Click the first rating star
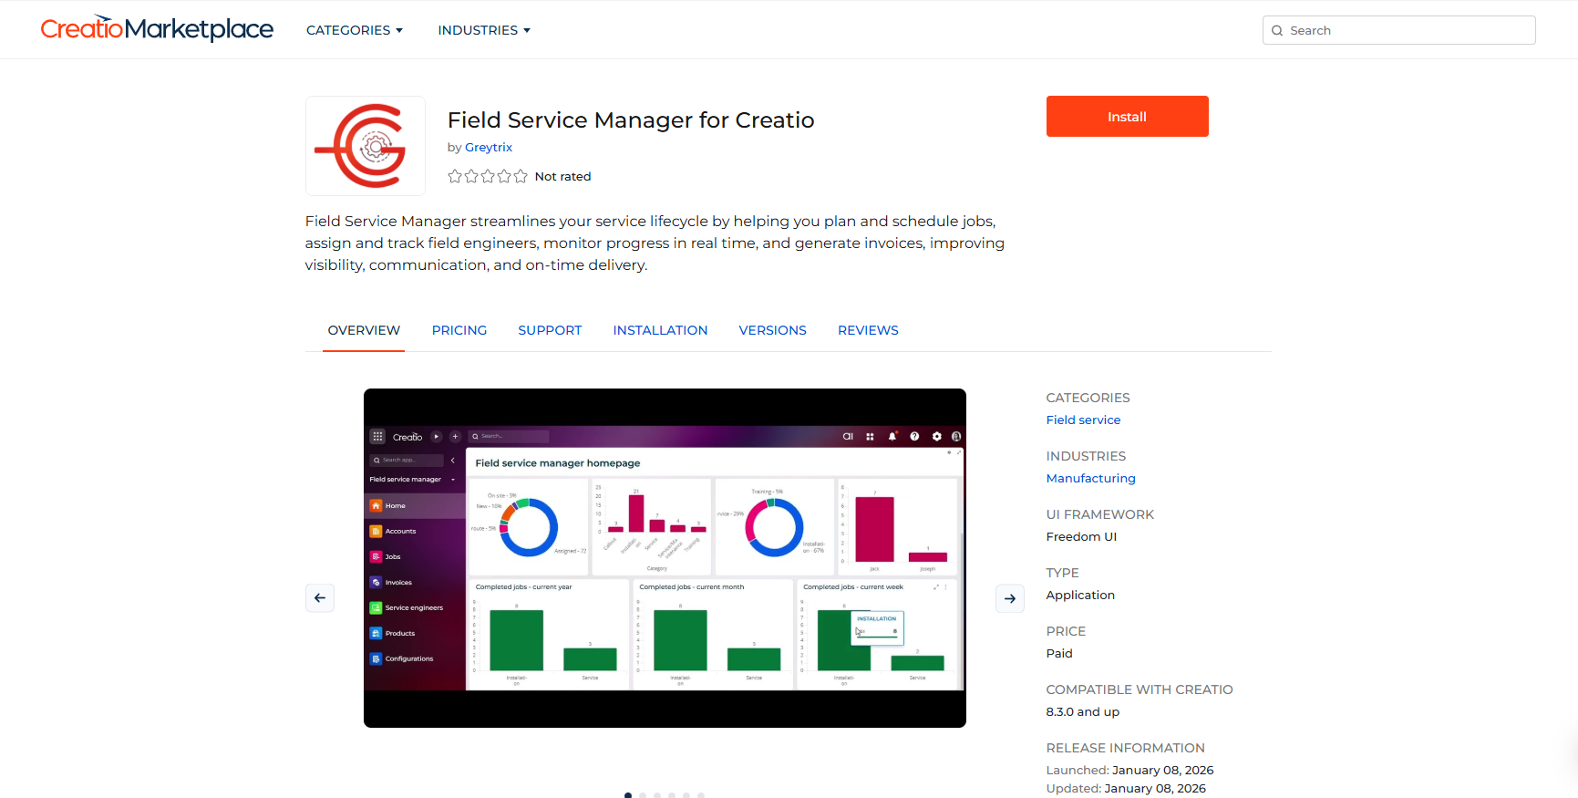This screenshot has width=1578, height=798. point(455,176)
